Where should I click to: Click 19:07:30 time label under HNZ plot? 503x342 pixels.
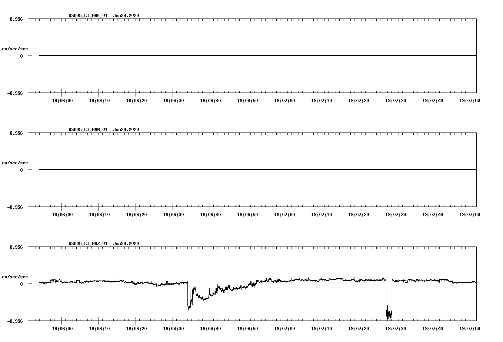point(396,329)
